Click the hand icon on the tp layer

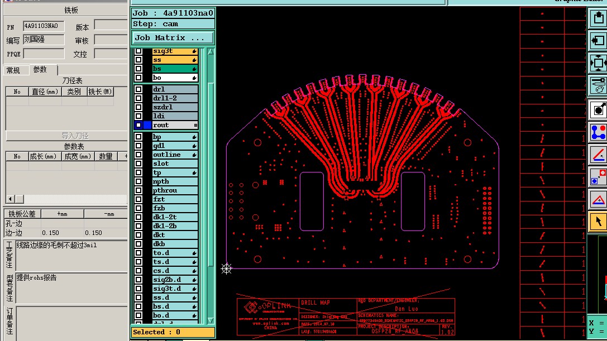click(x=194, y=172)
